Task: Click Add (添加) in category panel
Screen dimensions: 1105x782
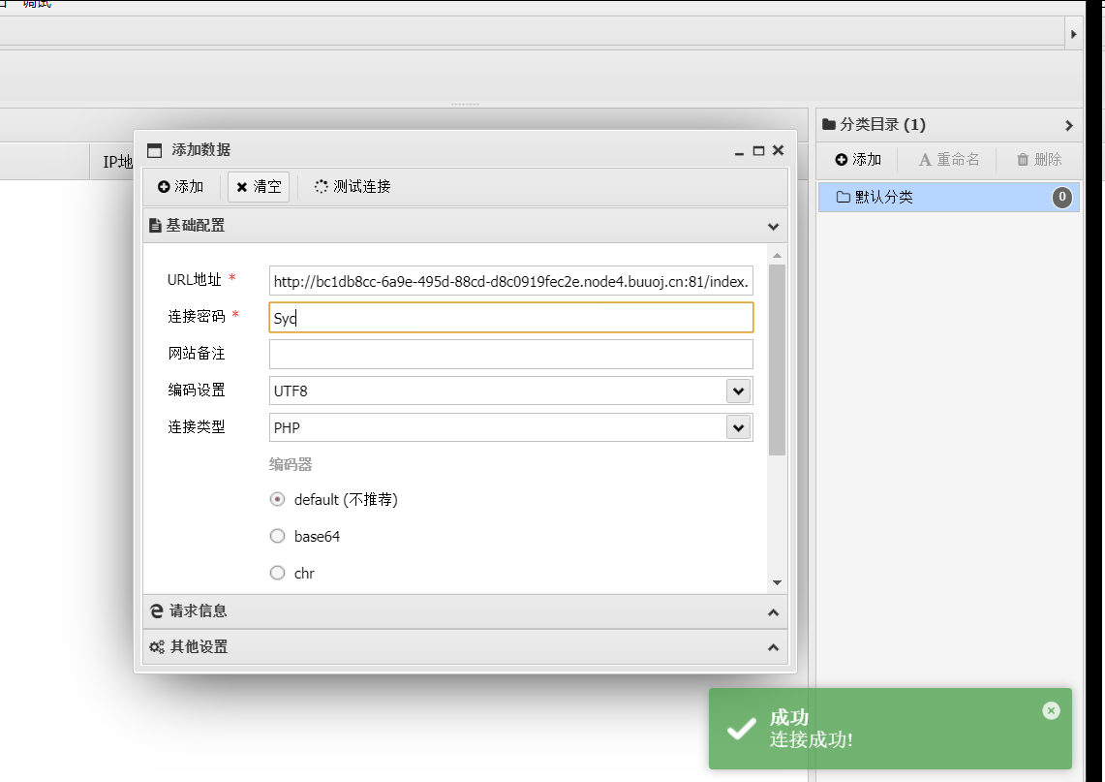Action: point(858,159)
